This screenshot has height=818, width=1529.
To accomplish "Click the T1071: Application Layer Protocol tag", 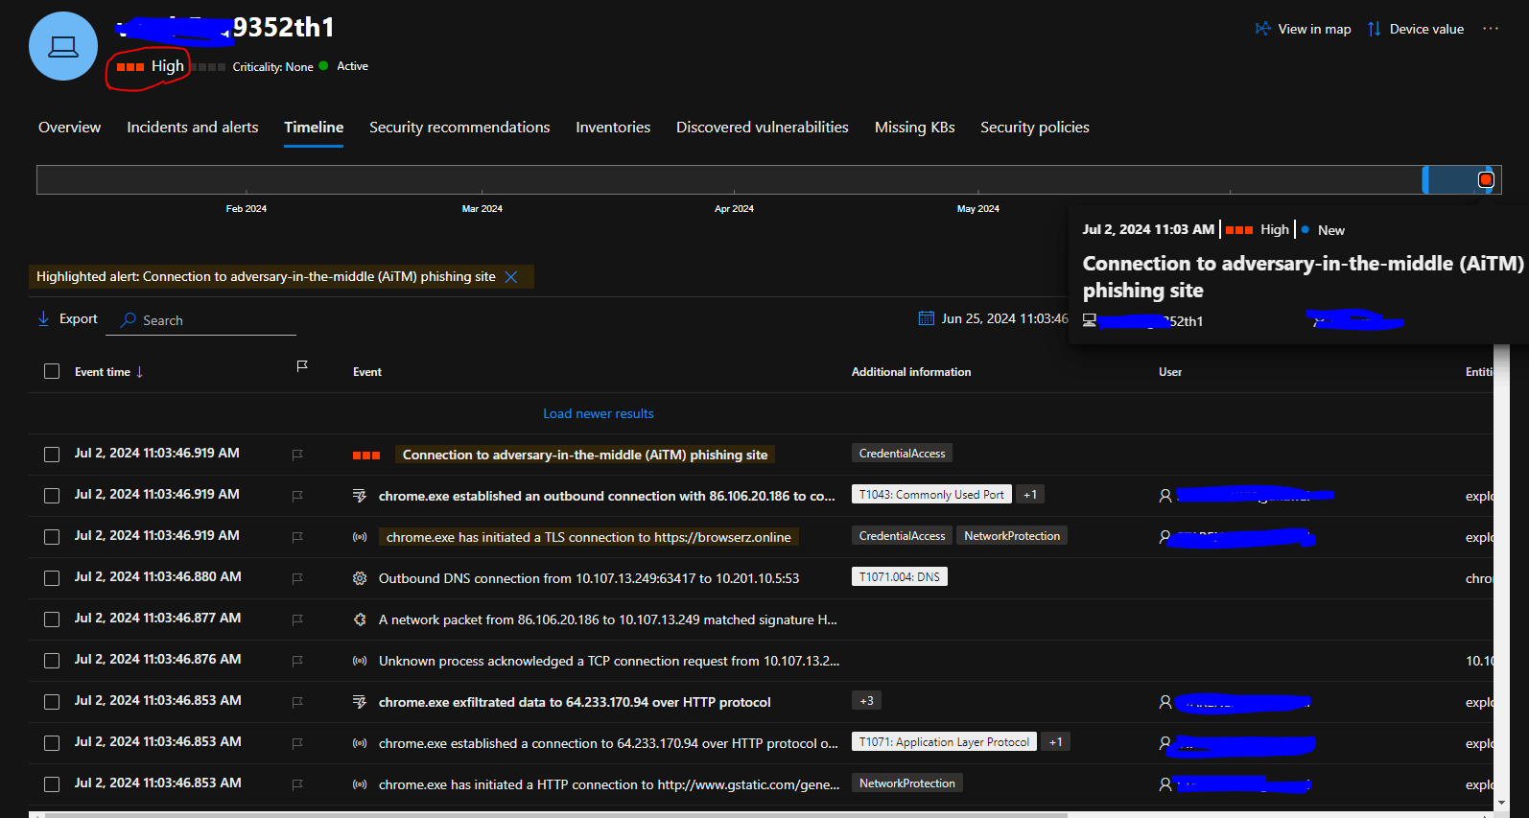I will pos(944,742).
